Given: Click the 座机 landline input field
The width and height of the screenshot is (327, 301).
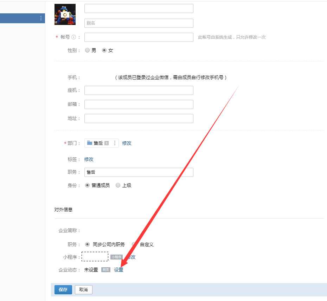Looking at the screenshot, I should [x=139, y=90].
